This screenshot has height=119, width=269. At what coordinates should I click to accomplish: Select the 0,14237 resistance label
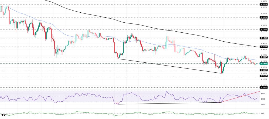coord(264,47)
